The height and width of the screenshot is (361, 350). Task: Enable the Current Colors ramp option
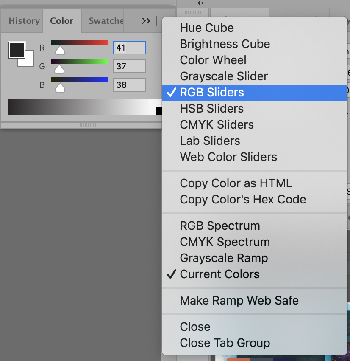click(219, 274)
